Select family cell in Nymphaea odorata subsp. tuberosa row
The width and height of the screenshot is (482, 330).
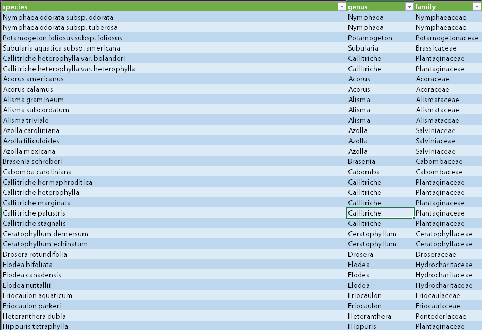(x=448, y=27)
